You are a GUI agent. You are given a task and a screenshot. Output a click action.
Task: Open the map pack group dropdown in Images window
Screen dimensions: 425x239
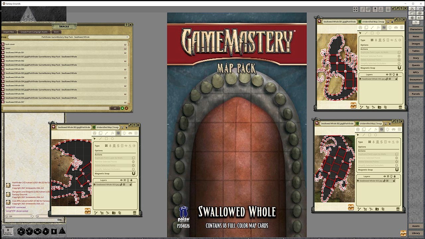click(127, 37)
